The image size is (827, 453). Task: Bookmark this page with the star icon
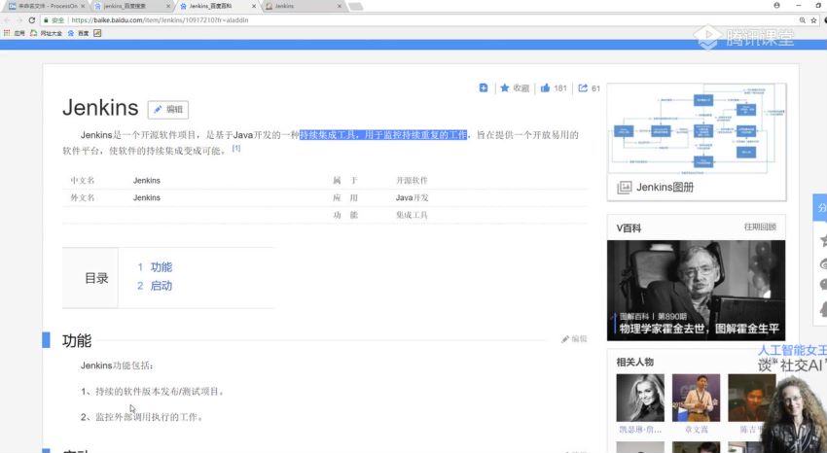click(x=813, y=20)
